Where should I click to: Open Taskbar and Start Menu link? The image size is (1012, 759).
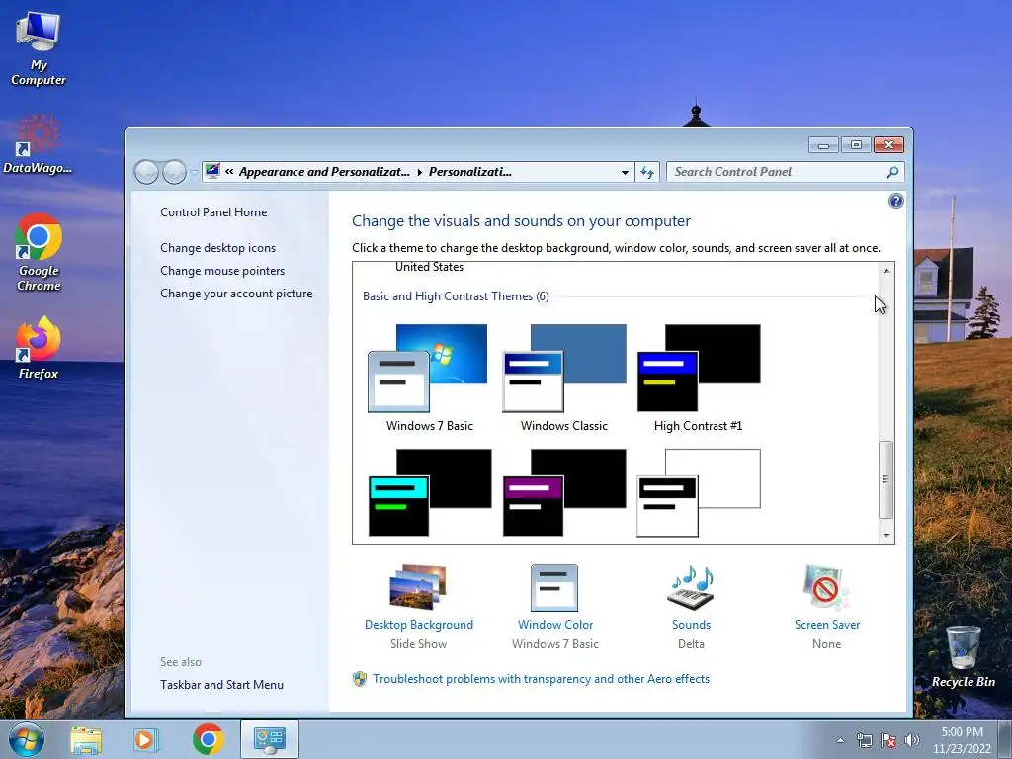click(221, 685)
